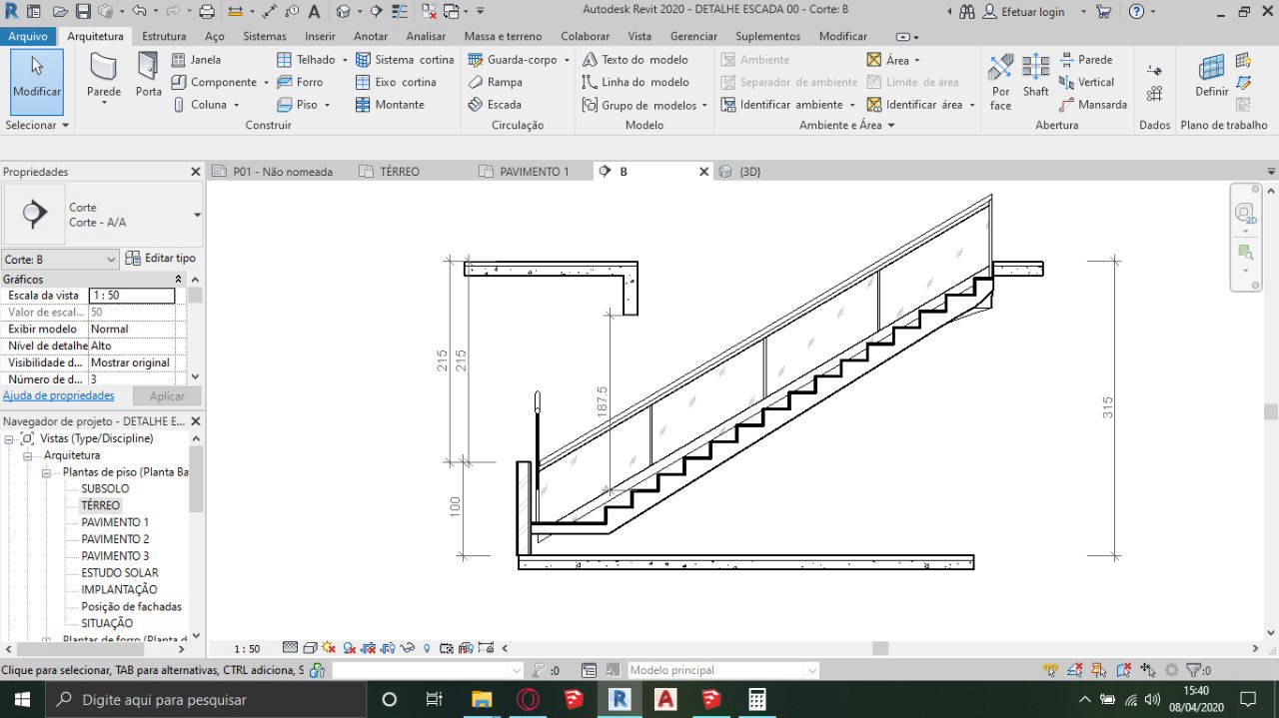Click Sistema cortina tool
This screenshot has width=1279, height=718.
pyautogui.click(x=405, y=60)
